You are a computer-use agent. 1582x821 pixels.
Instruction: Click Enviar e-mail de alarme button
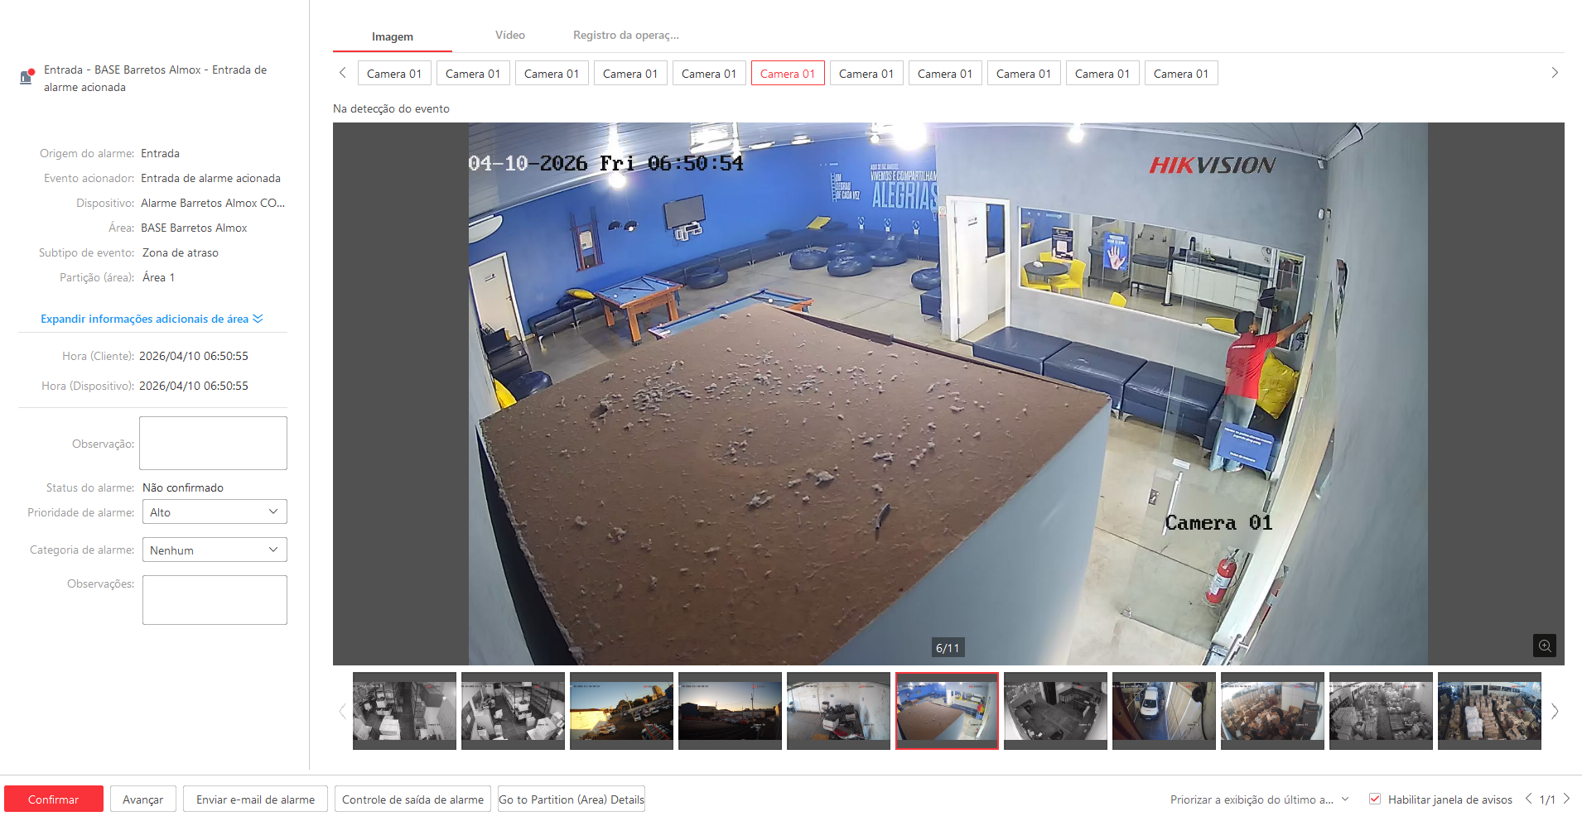pos(255,799)
